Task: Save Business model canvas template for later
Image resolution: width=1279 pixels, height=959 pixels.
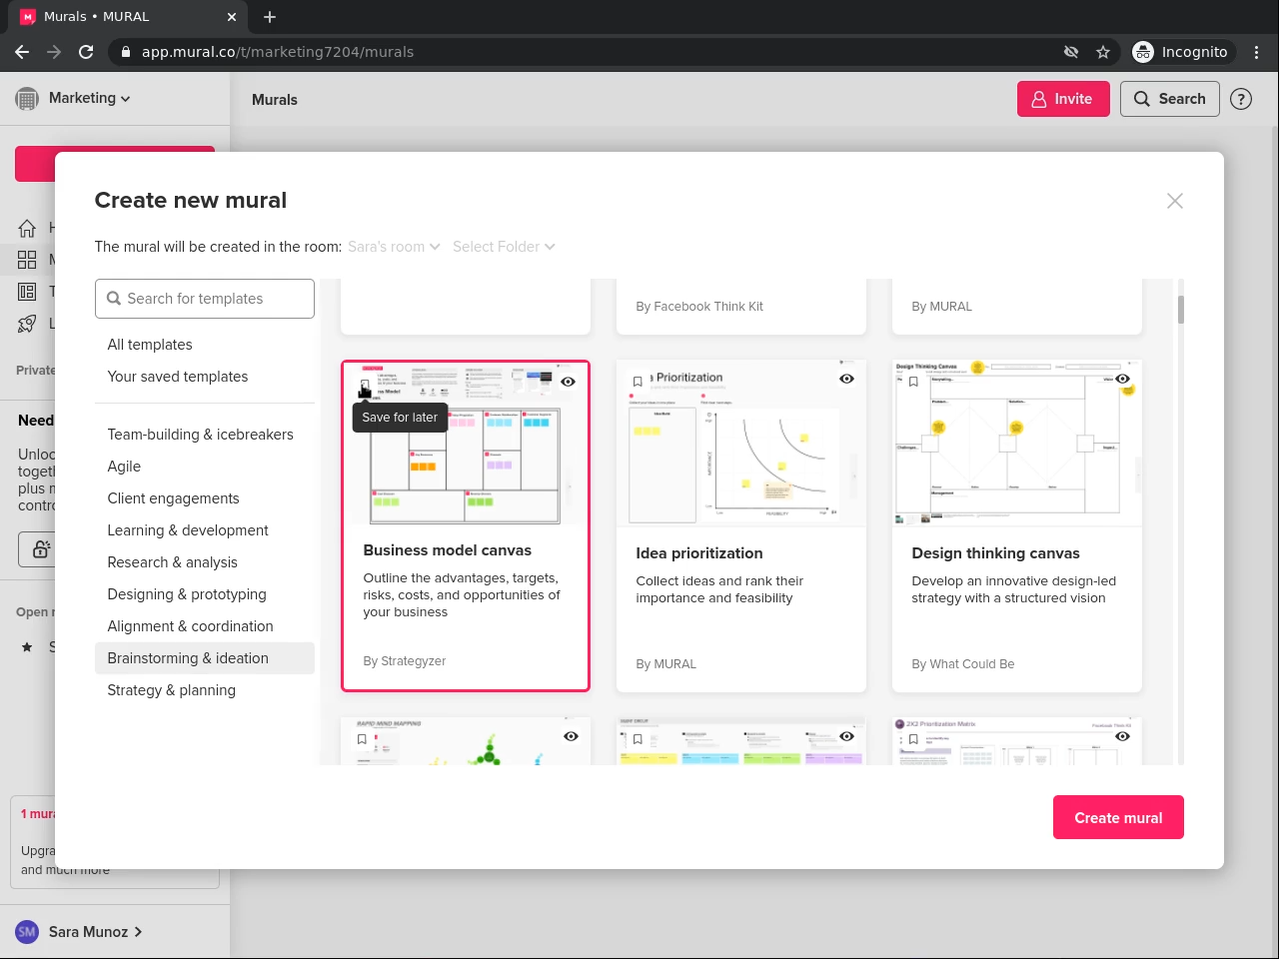Action: [365, 386]
